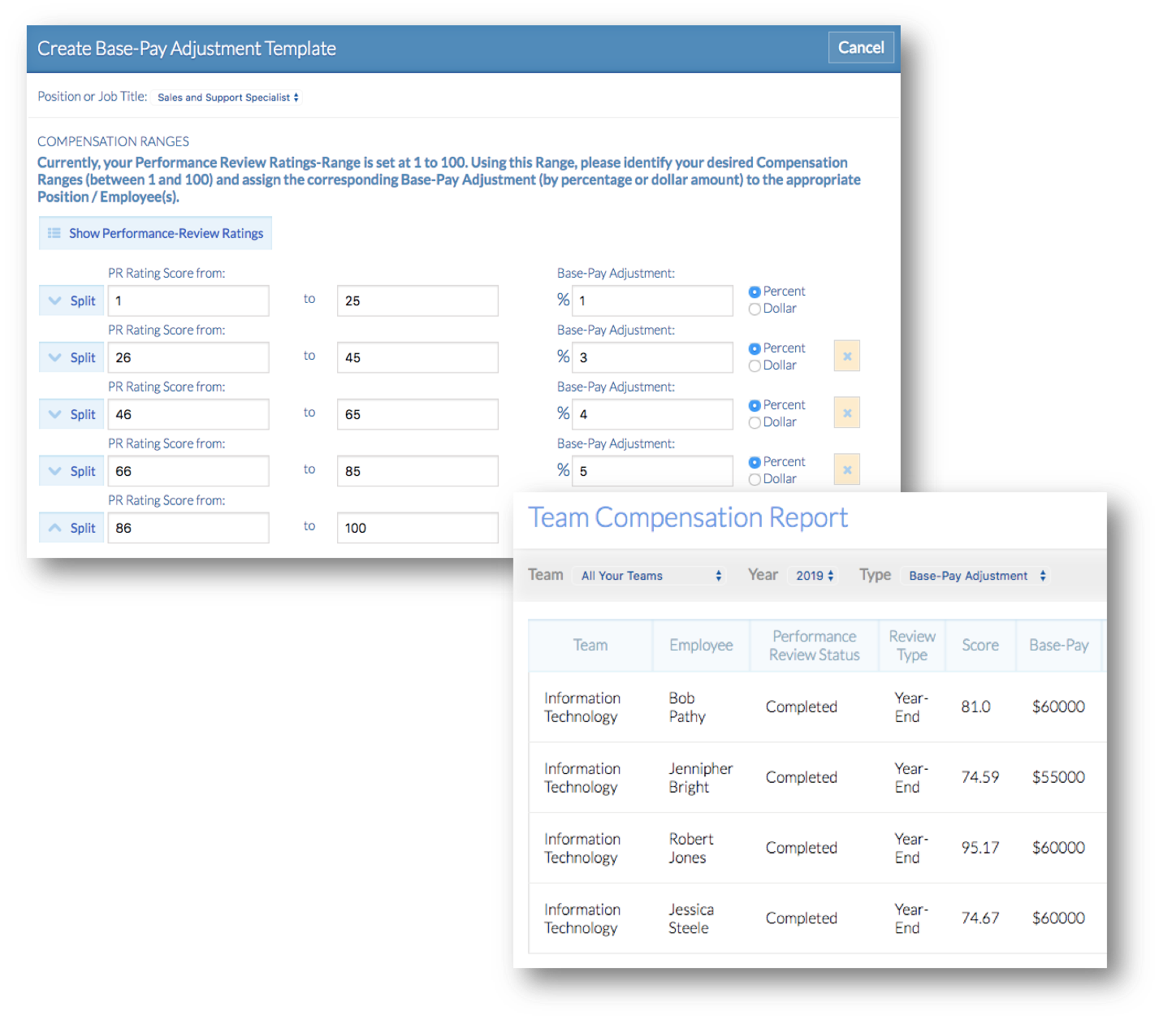Open the Position or Job Title dropdown
The width and height of the screenshot is (1159, 1020).
228,97
